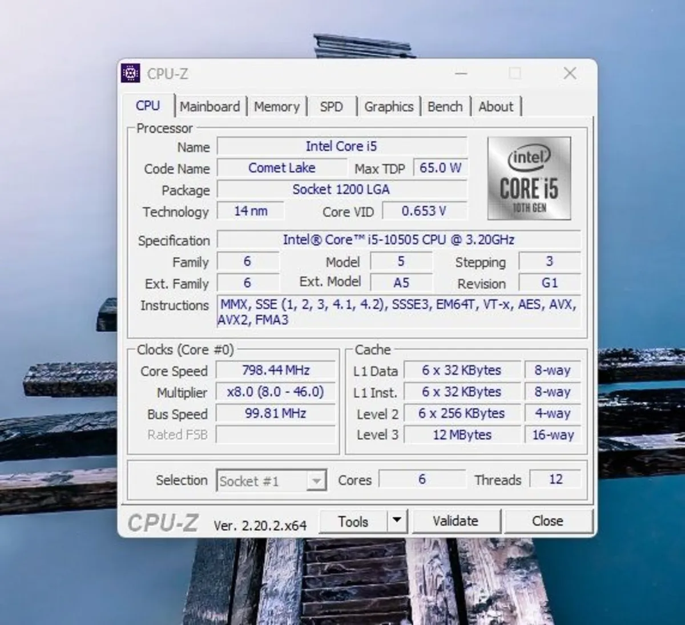The width and height of the screenshot is (685, 625).
Task: Click the L1 Inst. size '6 x 32 KBytes'
Action: 462,392
